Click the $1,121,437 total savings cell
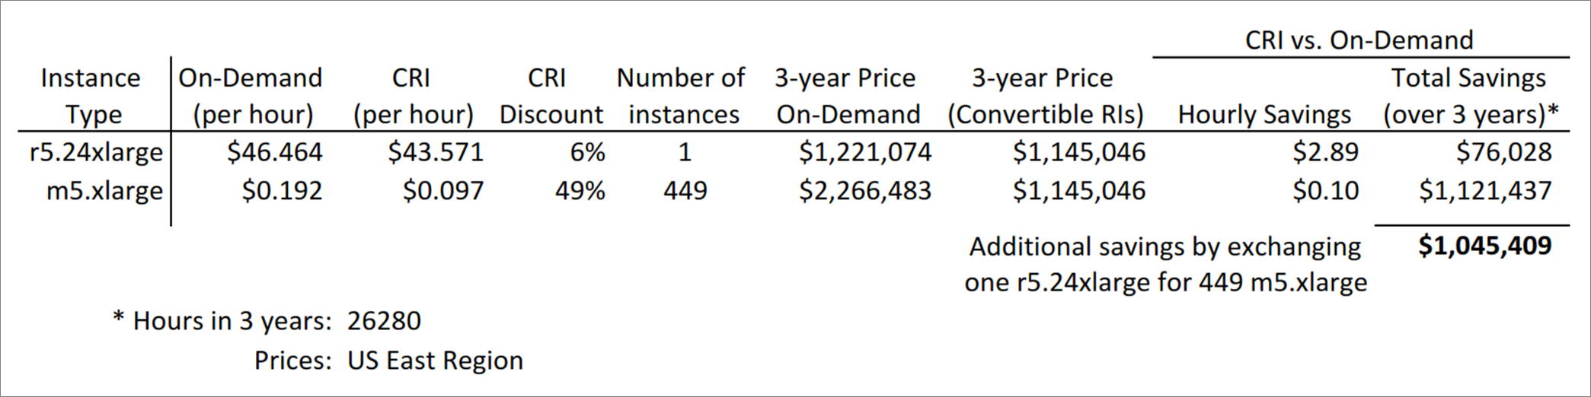The height and width of the screenshot is (397, 1591). coord(1485,190)
